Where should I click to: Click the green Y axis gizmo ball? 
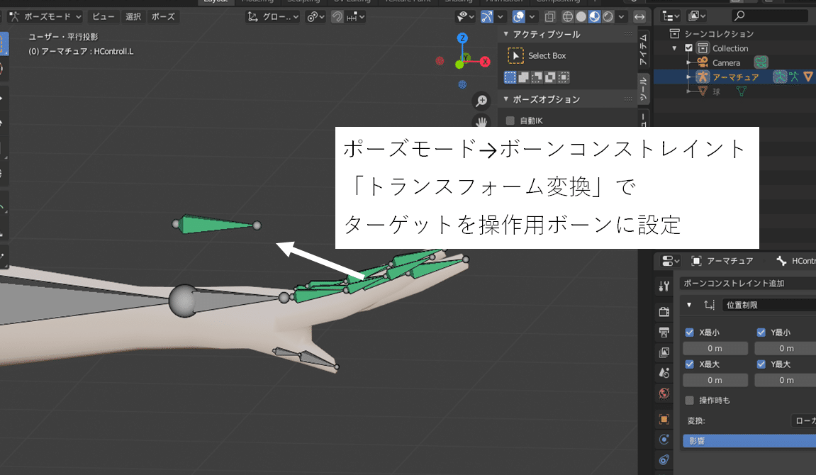(459, 65)
